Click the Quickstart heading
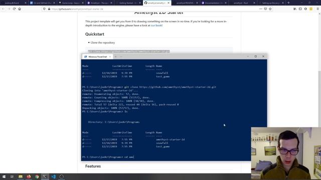321x180 pixels. click(95, 34)
